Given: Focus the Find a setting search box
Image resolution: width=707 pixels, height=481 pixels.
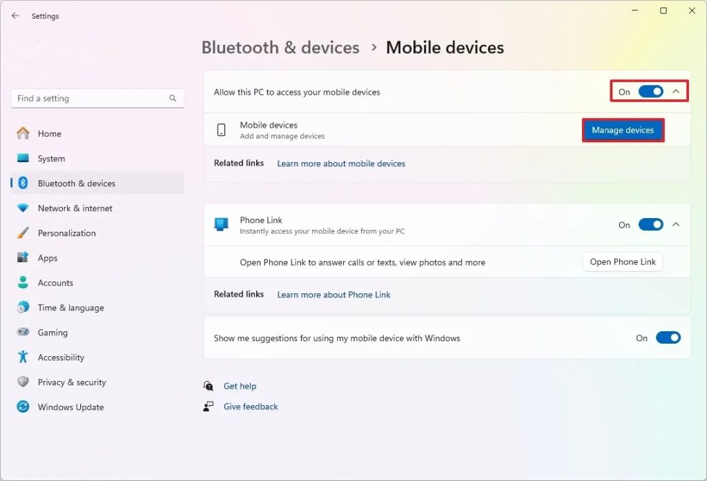Looking at the screenshot, I should (90, 99).
